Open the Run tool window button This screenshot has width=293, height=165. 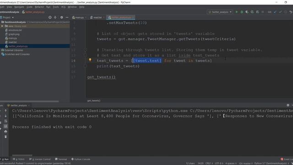coord(5,159)
